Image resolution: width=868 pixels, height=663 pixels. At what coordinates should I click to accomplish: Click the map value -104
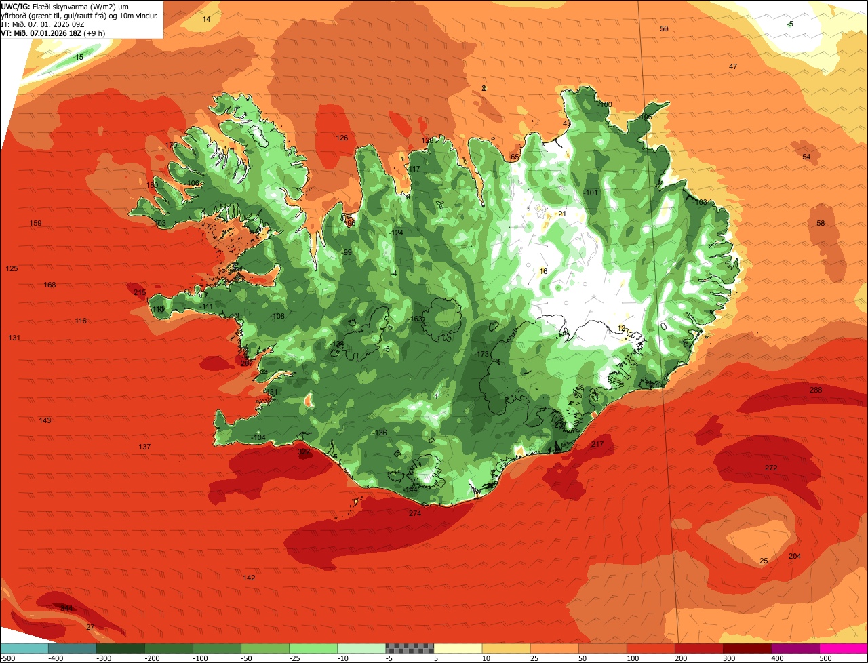(x=258, y=438)
